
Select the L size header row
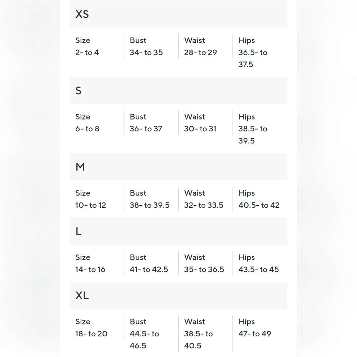point(178,231)
